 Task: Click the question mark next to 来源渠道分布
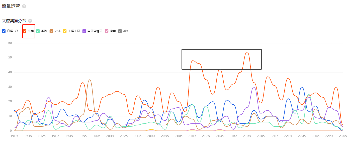coord(30,21)
